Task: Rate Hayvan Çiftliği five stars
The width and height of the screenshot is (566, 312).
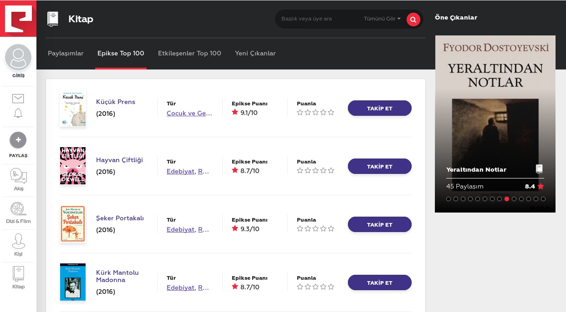Action: (x=331, y=171)
